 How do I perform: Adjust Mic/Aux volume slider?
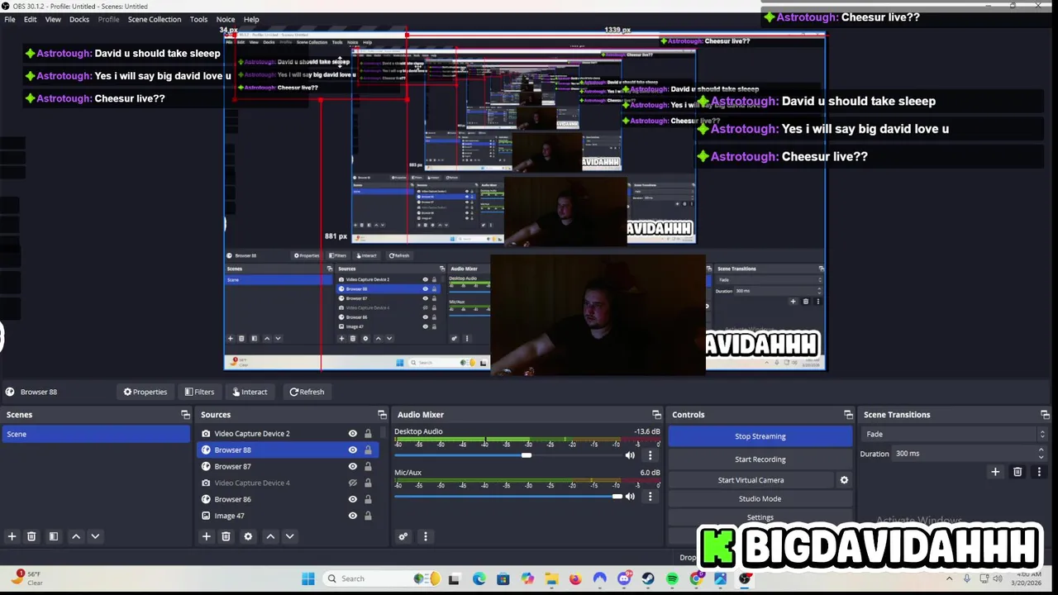508,497
